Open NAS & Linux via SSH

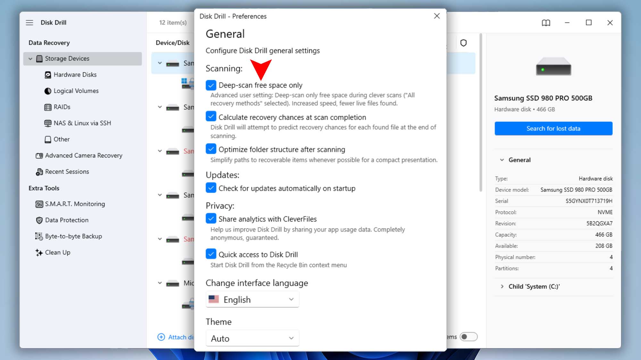pyautogui.click(x=82, y=123)
